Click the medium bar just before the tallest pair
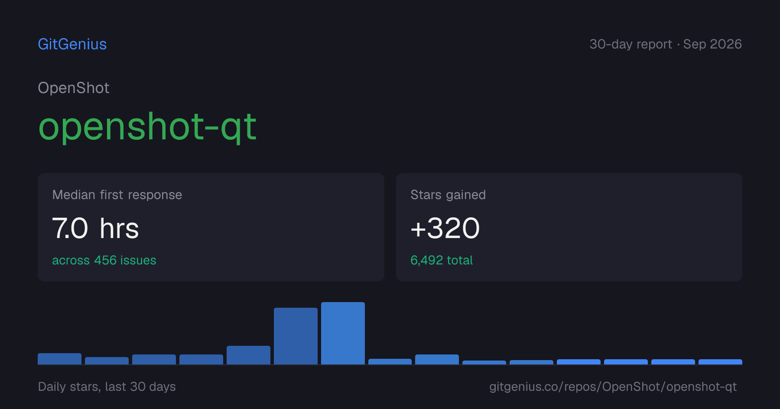This screenshot has width=780, height=409. [248, 355]
